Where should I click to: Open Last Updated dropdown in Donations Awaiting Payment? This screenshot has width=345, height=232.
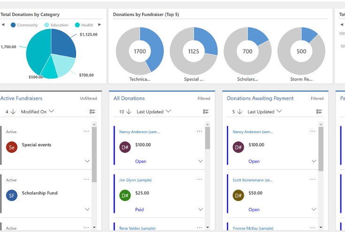(x=264, y=112)
